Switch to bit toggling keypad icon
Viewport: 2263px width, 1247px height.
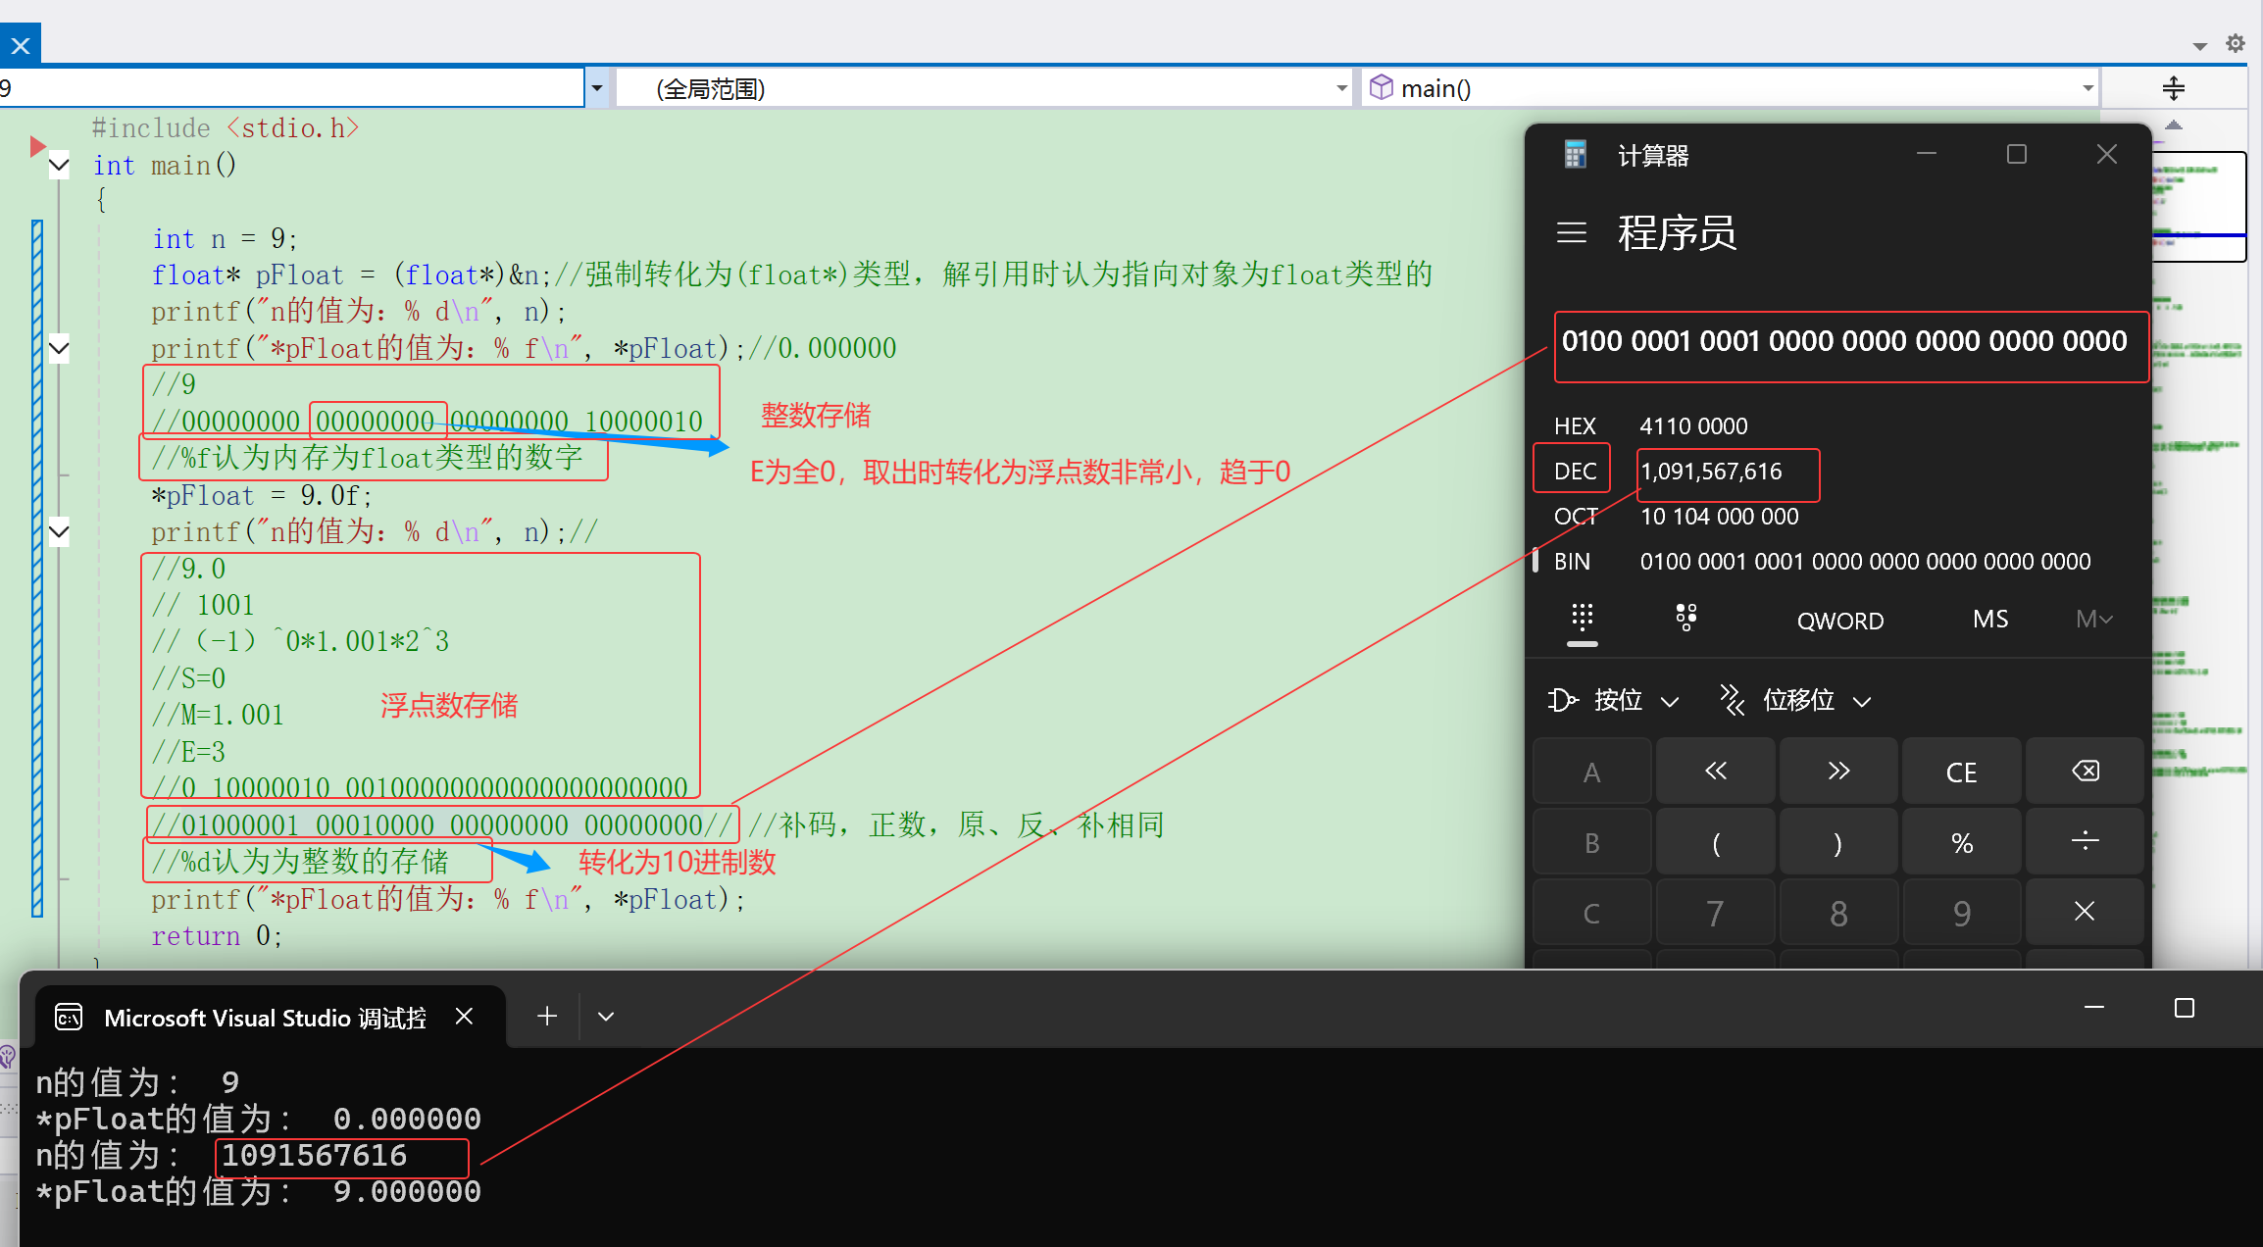click(x=1685, y=619)
